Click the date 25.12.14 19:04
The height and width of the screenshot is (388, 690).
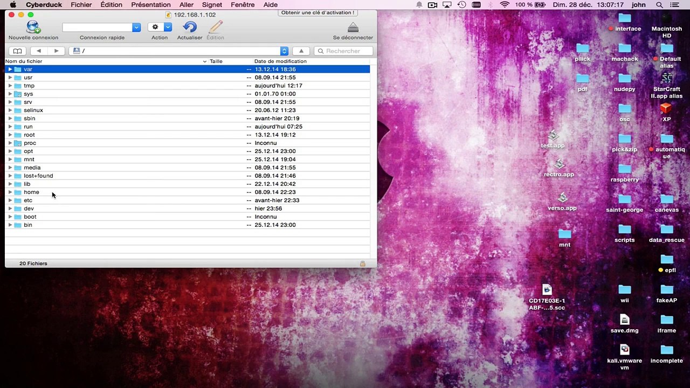coord(275,160)
